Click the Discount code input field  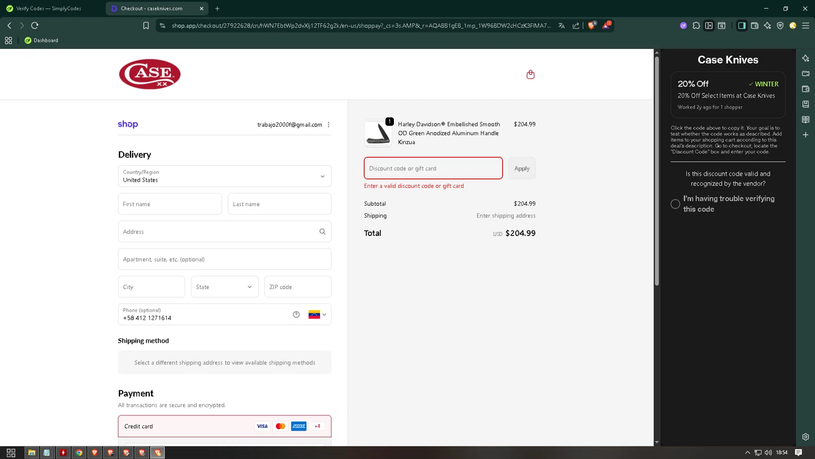433,168
